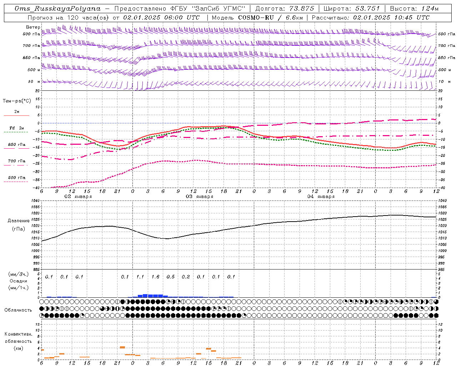Click the Прогноз на 120 часа(ов) text
457x366 pixels.
point(69,17)
